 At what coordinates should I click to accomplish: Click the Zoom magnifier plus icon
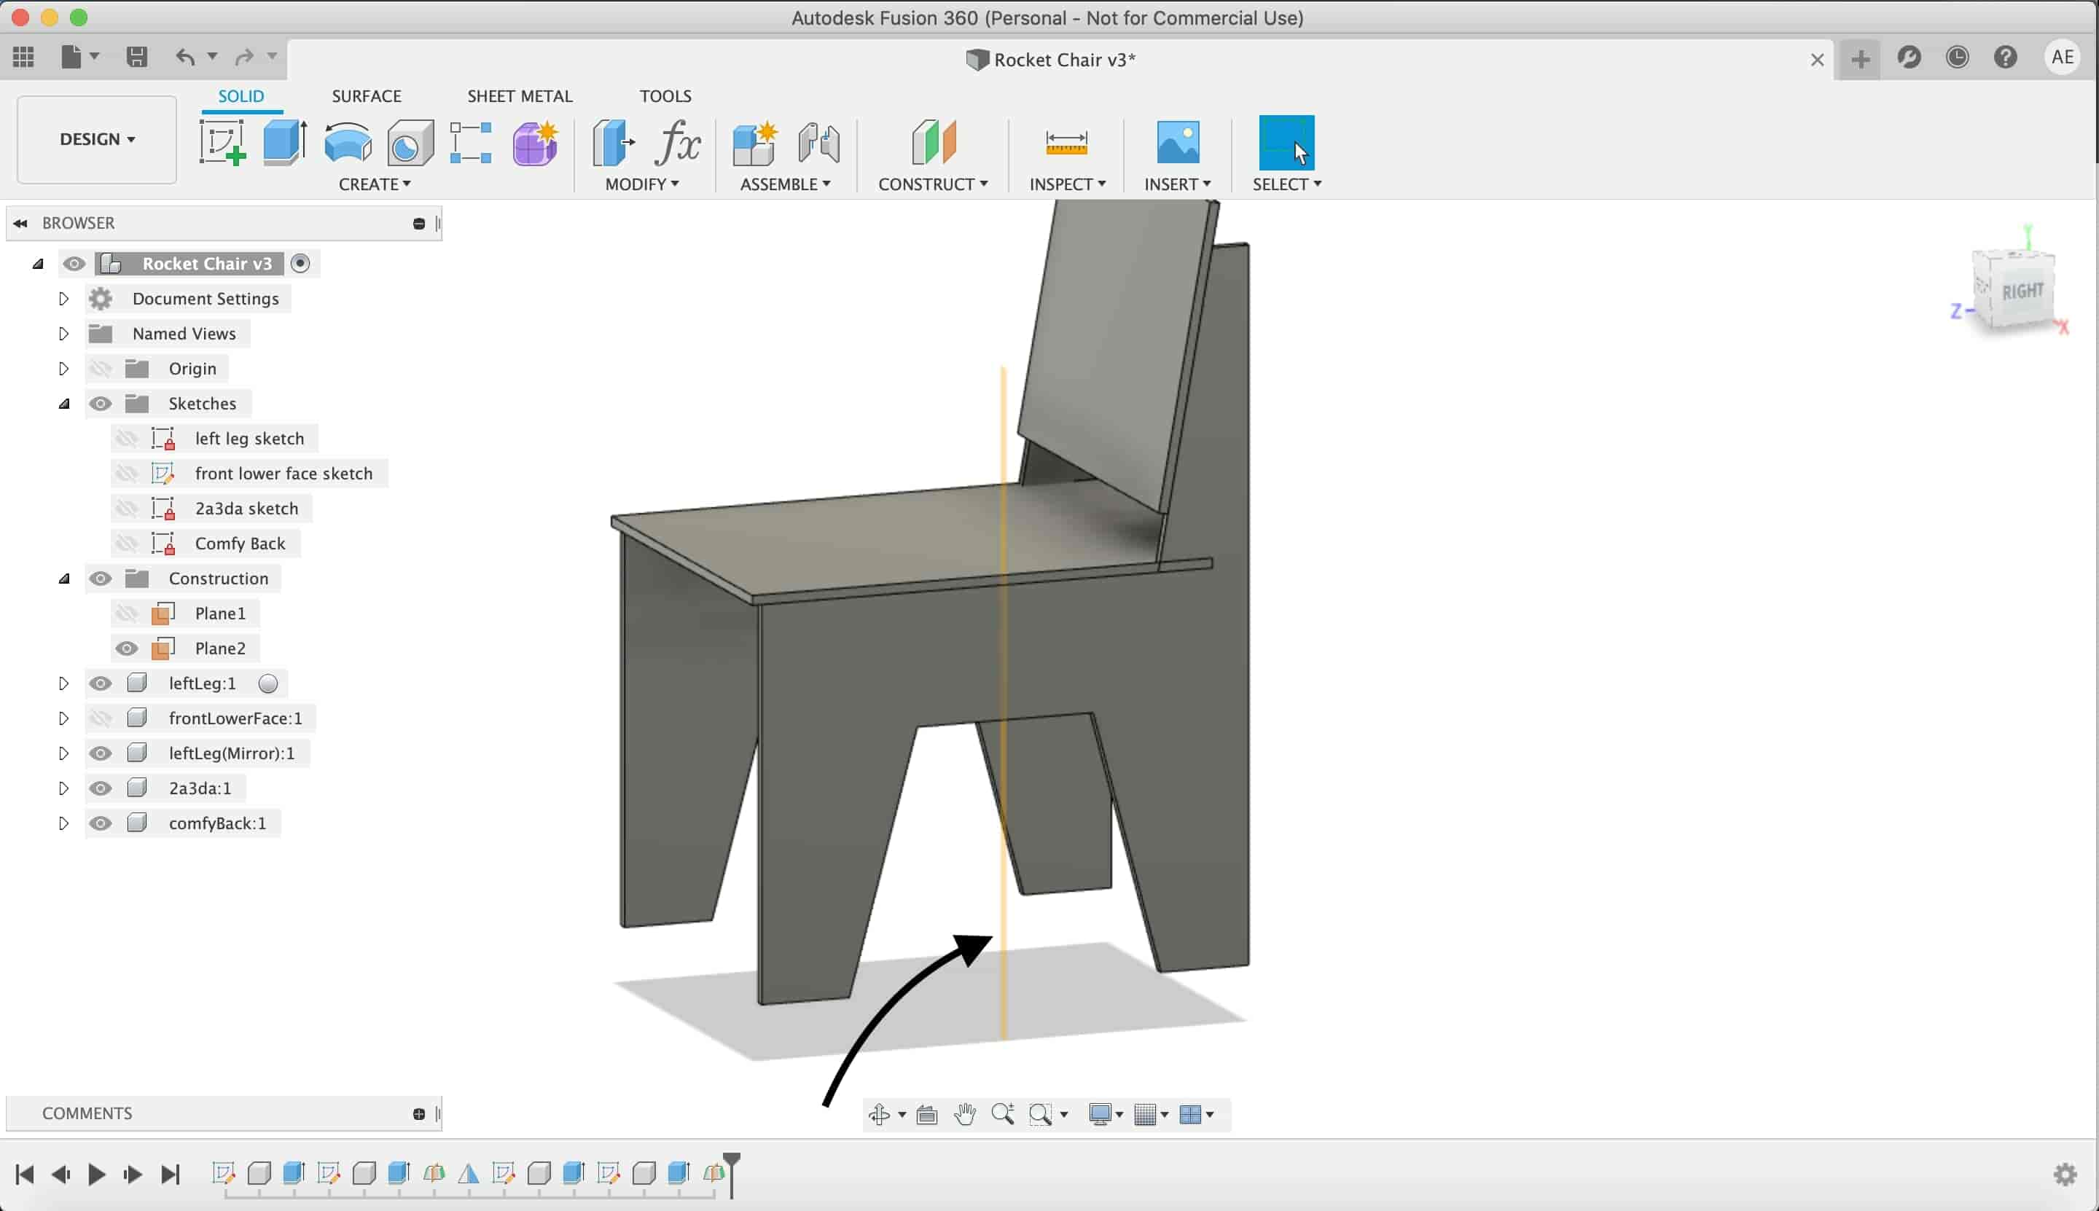click(x=1003, y=1113)
